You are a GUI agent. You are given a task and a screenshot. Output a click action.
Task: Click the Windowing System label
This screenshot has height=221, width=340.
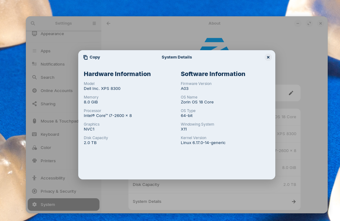click(197, 124)
